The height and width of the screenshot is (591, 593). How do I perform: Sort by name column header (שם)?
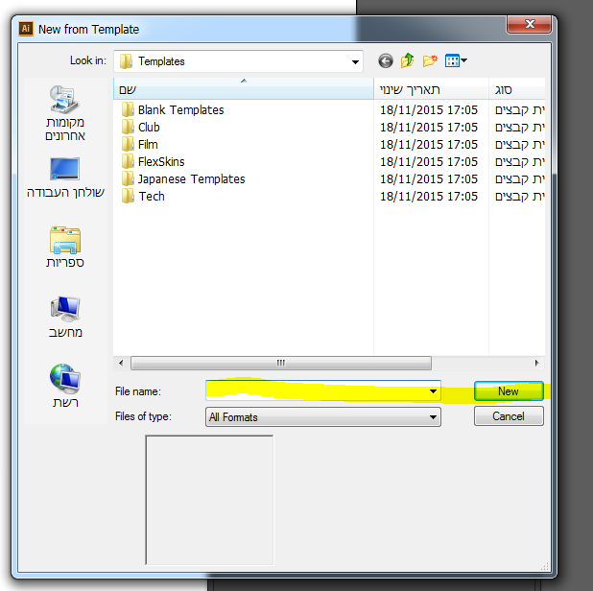tap(243, 89)
